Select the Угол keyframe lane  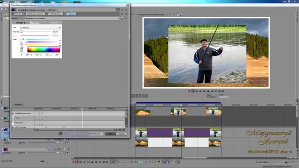70,118
